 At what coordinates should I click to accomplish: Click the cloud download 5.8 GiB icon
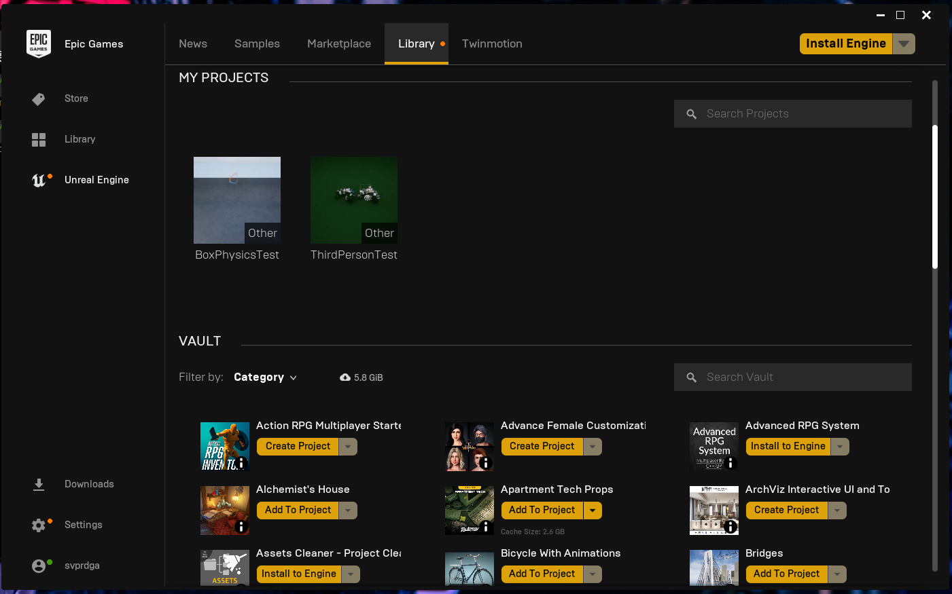click(x=345, y=377)
